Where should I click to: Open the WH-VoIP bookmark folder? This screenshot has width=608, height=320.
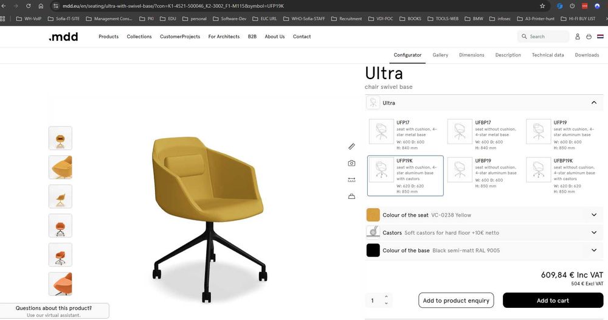[29, 19]
